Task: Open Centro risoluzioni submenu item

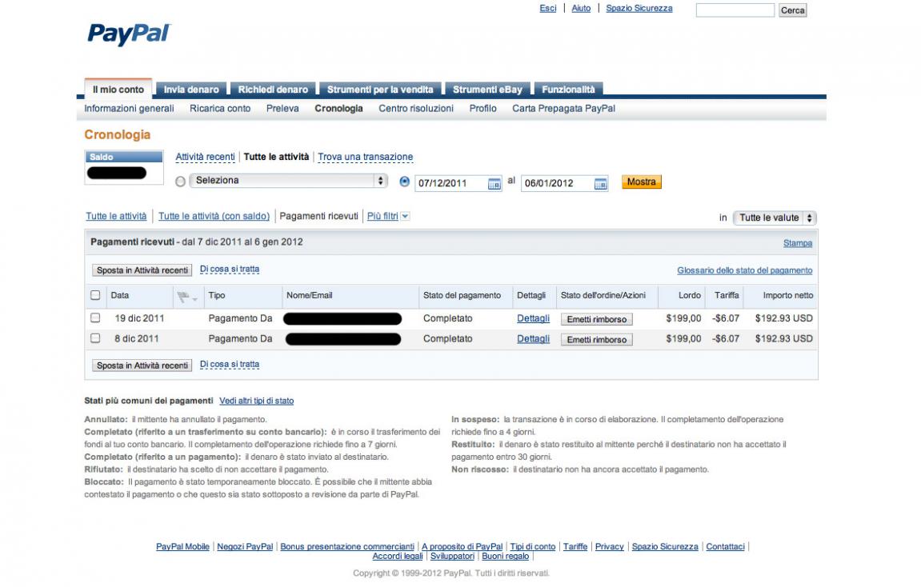Action: [416, 109]
